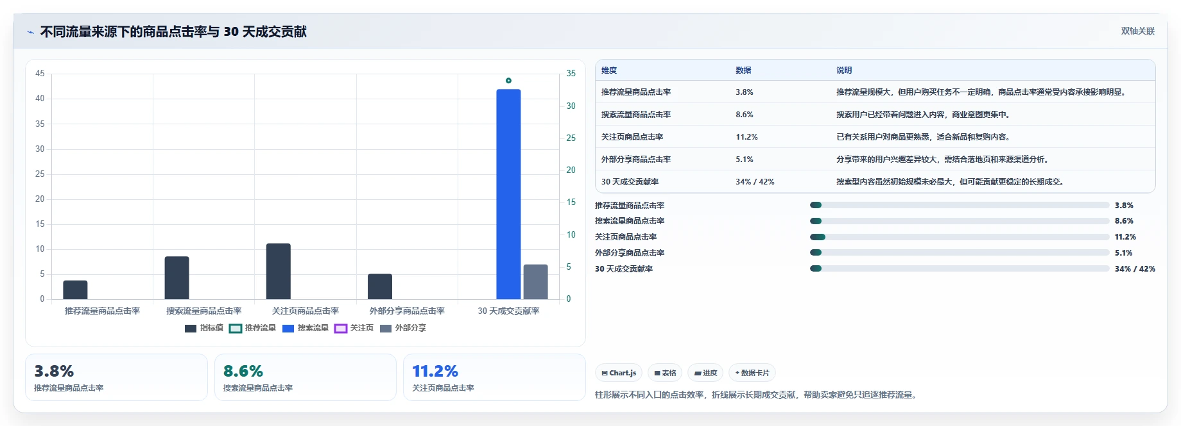Click the 搜索流量商品点击率 bar in the chart
1181x426 pixels.
click(x=177, y=278)
